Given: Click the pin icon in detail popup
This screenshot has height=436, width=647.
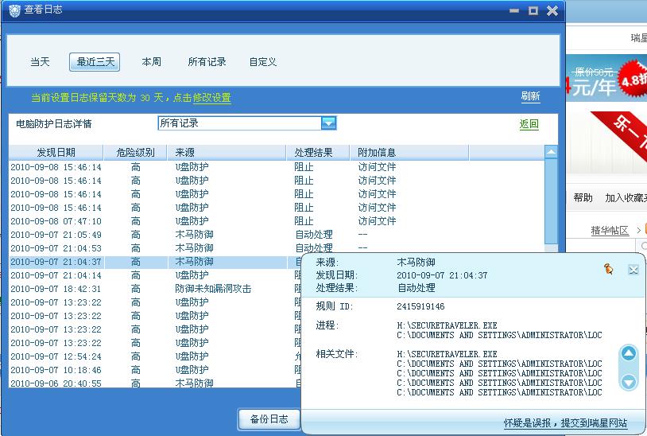Looking at the screenshot, I should 609,269.
